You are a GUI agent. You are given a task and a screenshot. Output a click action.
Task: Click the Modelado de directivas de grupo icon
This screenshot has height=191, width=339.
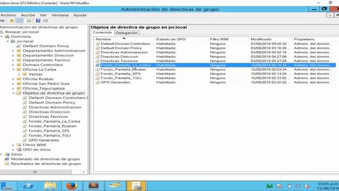[7, 159]
